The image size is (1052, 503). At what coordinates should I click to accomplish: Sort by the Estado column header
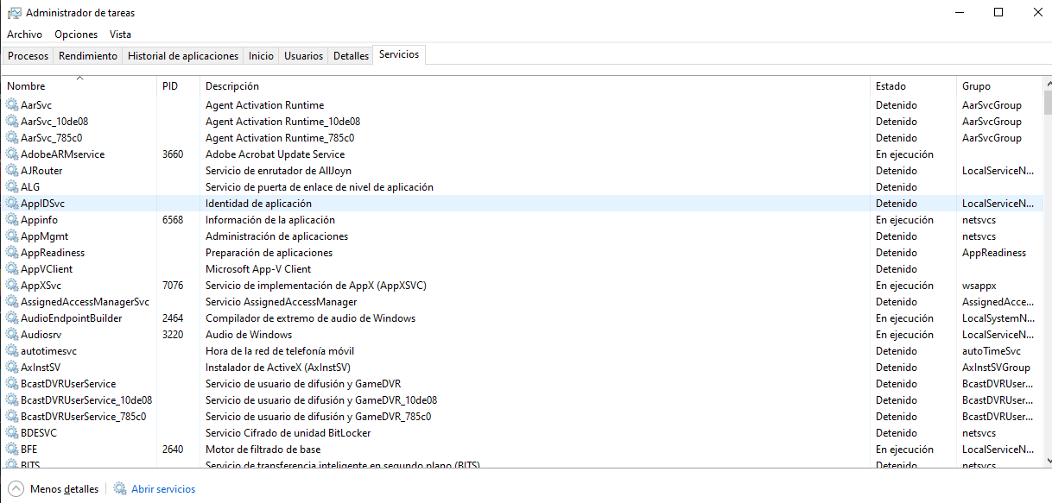tap(913, 86)
